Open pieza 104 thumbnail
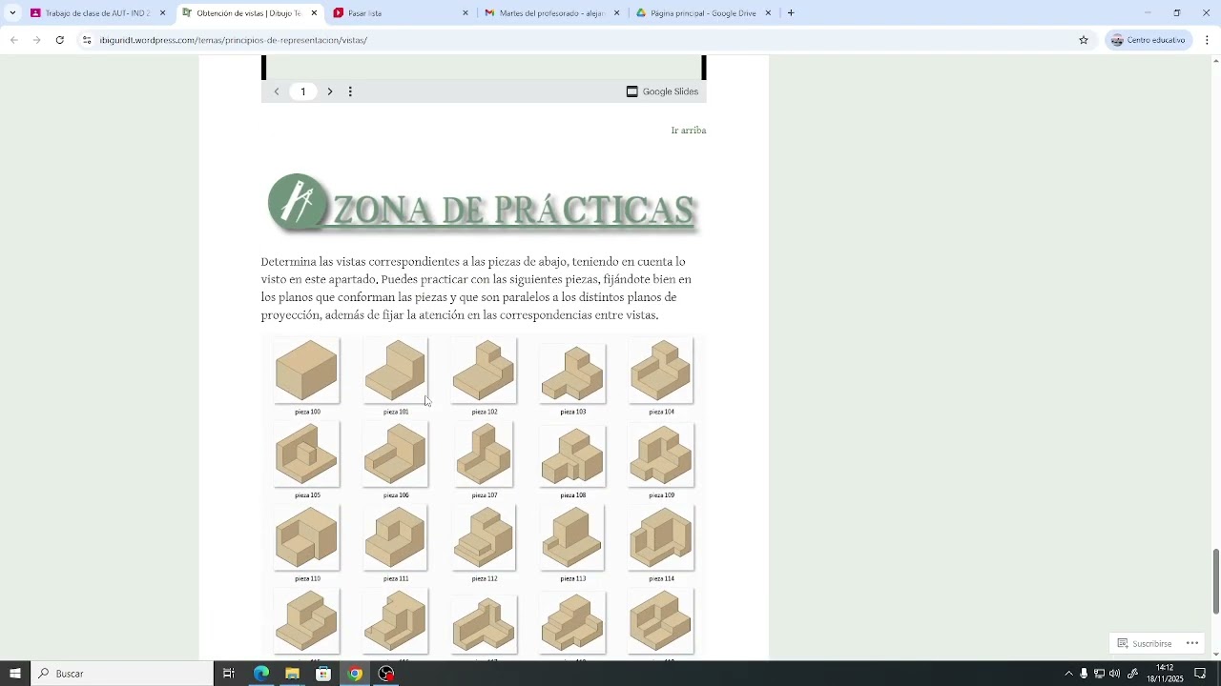Viewport: 1221px width, 686px height. click(661, 370)
